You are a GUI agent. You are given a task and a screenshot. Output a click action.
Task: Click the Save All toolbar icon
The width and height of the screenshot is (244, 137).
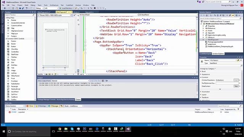point(23,8)
